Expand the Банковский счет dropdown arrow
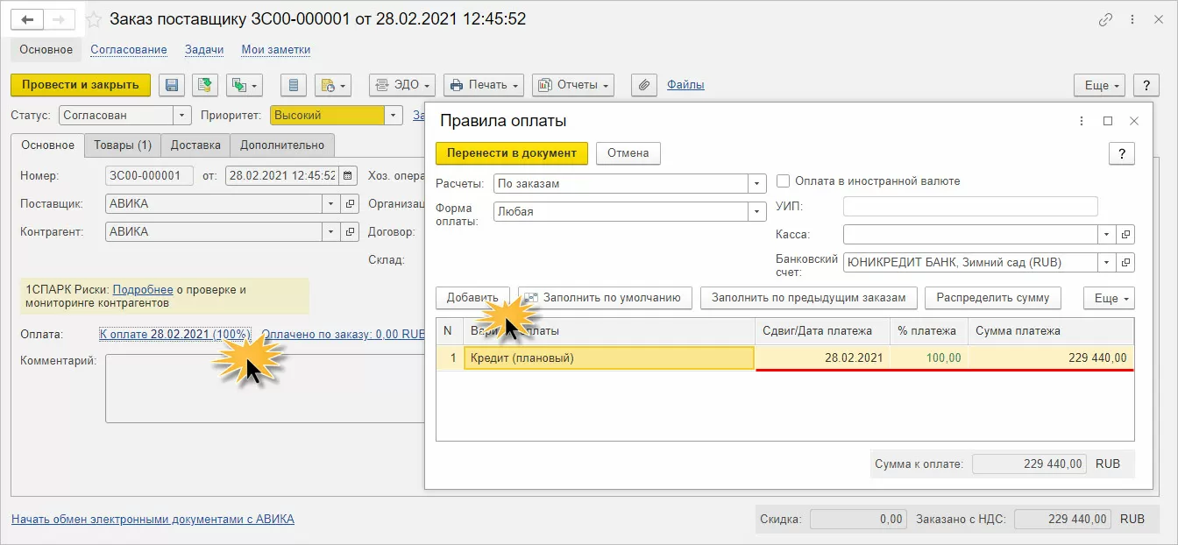The image size is (1178, 545). (x=1107, y=262)
